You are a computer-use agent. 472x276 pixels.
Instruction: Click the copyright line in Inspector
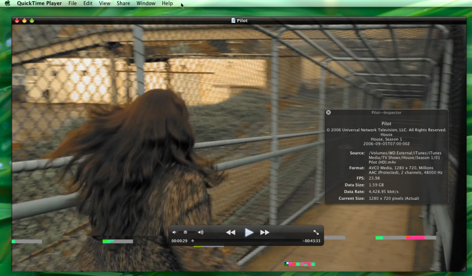click(387, 130)
